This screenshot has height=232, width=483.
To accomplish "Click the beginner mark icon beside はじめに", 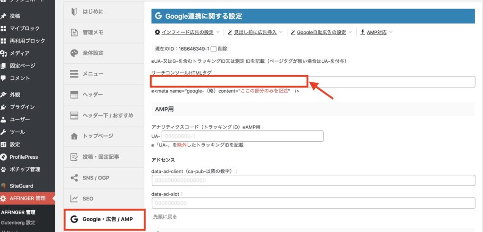I will 74,12.
